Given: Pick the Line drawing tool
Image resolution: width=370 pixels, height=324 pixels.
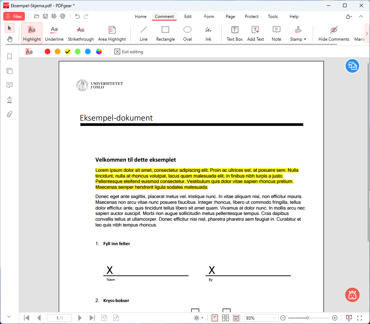Looking at the screenshot, I should coord(144,33).
